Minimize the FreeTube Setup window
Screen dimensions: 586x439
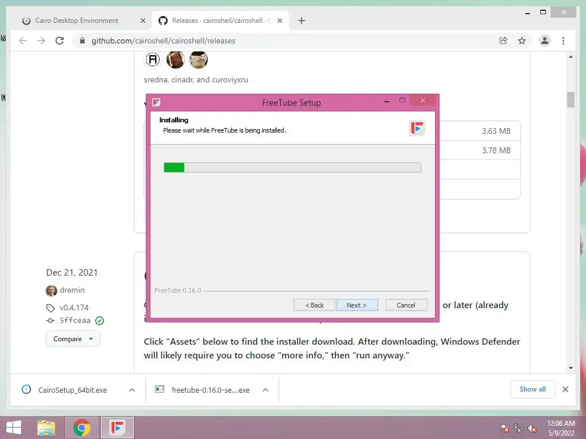point(387,101)
